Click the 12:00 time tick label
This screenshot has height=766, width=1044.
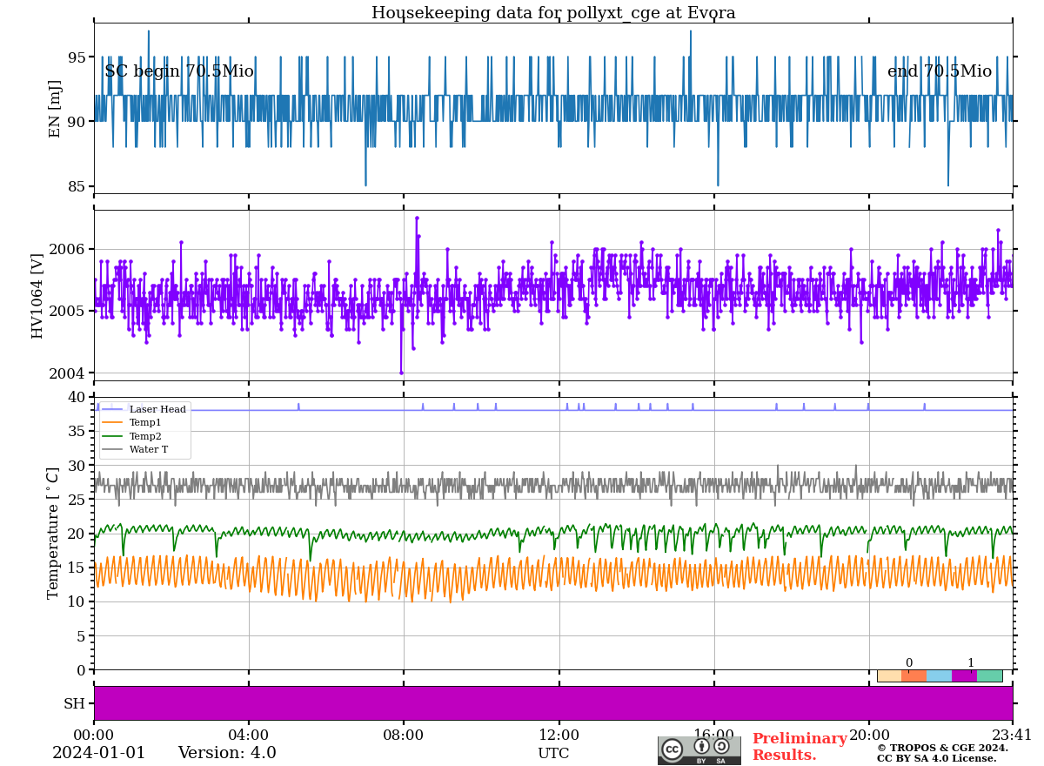click(x=559, y=736)
